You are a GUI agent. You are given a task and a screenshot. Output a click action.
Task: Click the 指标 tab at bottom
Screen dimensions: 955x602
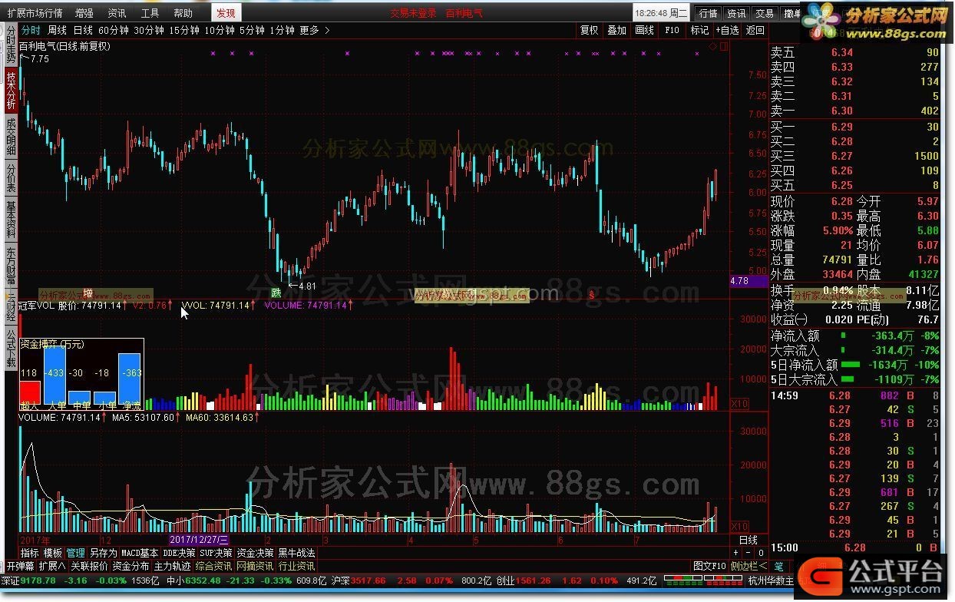[x=30, y=553]
